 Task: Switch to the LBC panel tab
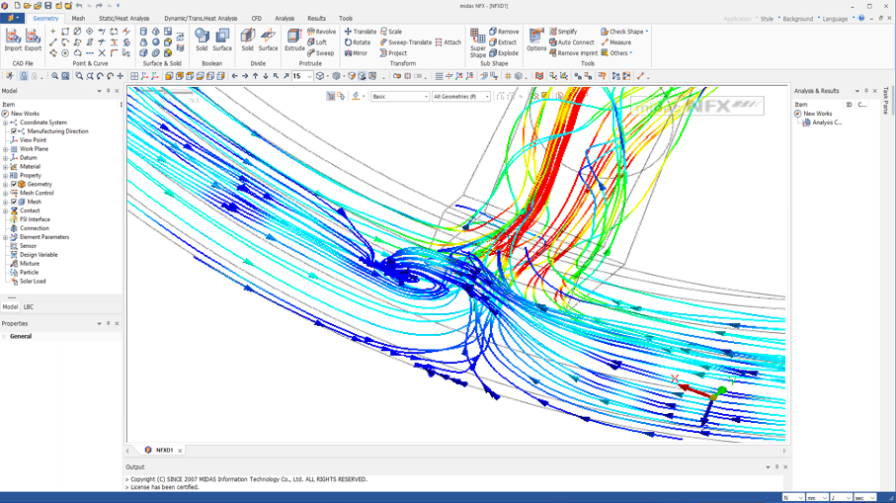point(29,307)
